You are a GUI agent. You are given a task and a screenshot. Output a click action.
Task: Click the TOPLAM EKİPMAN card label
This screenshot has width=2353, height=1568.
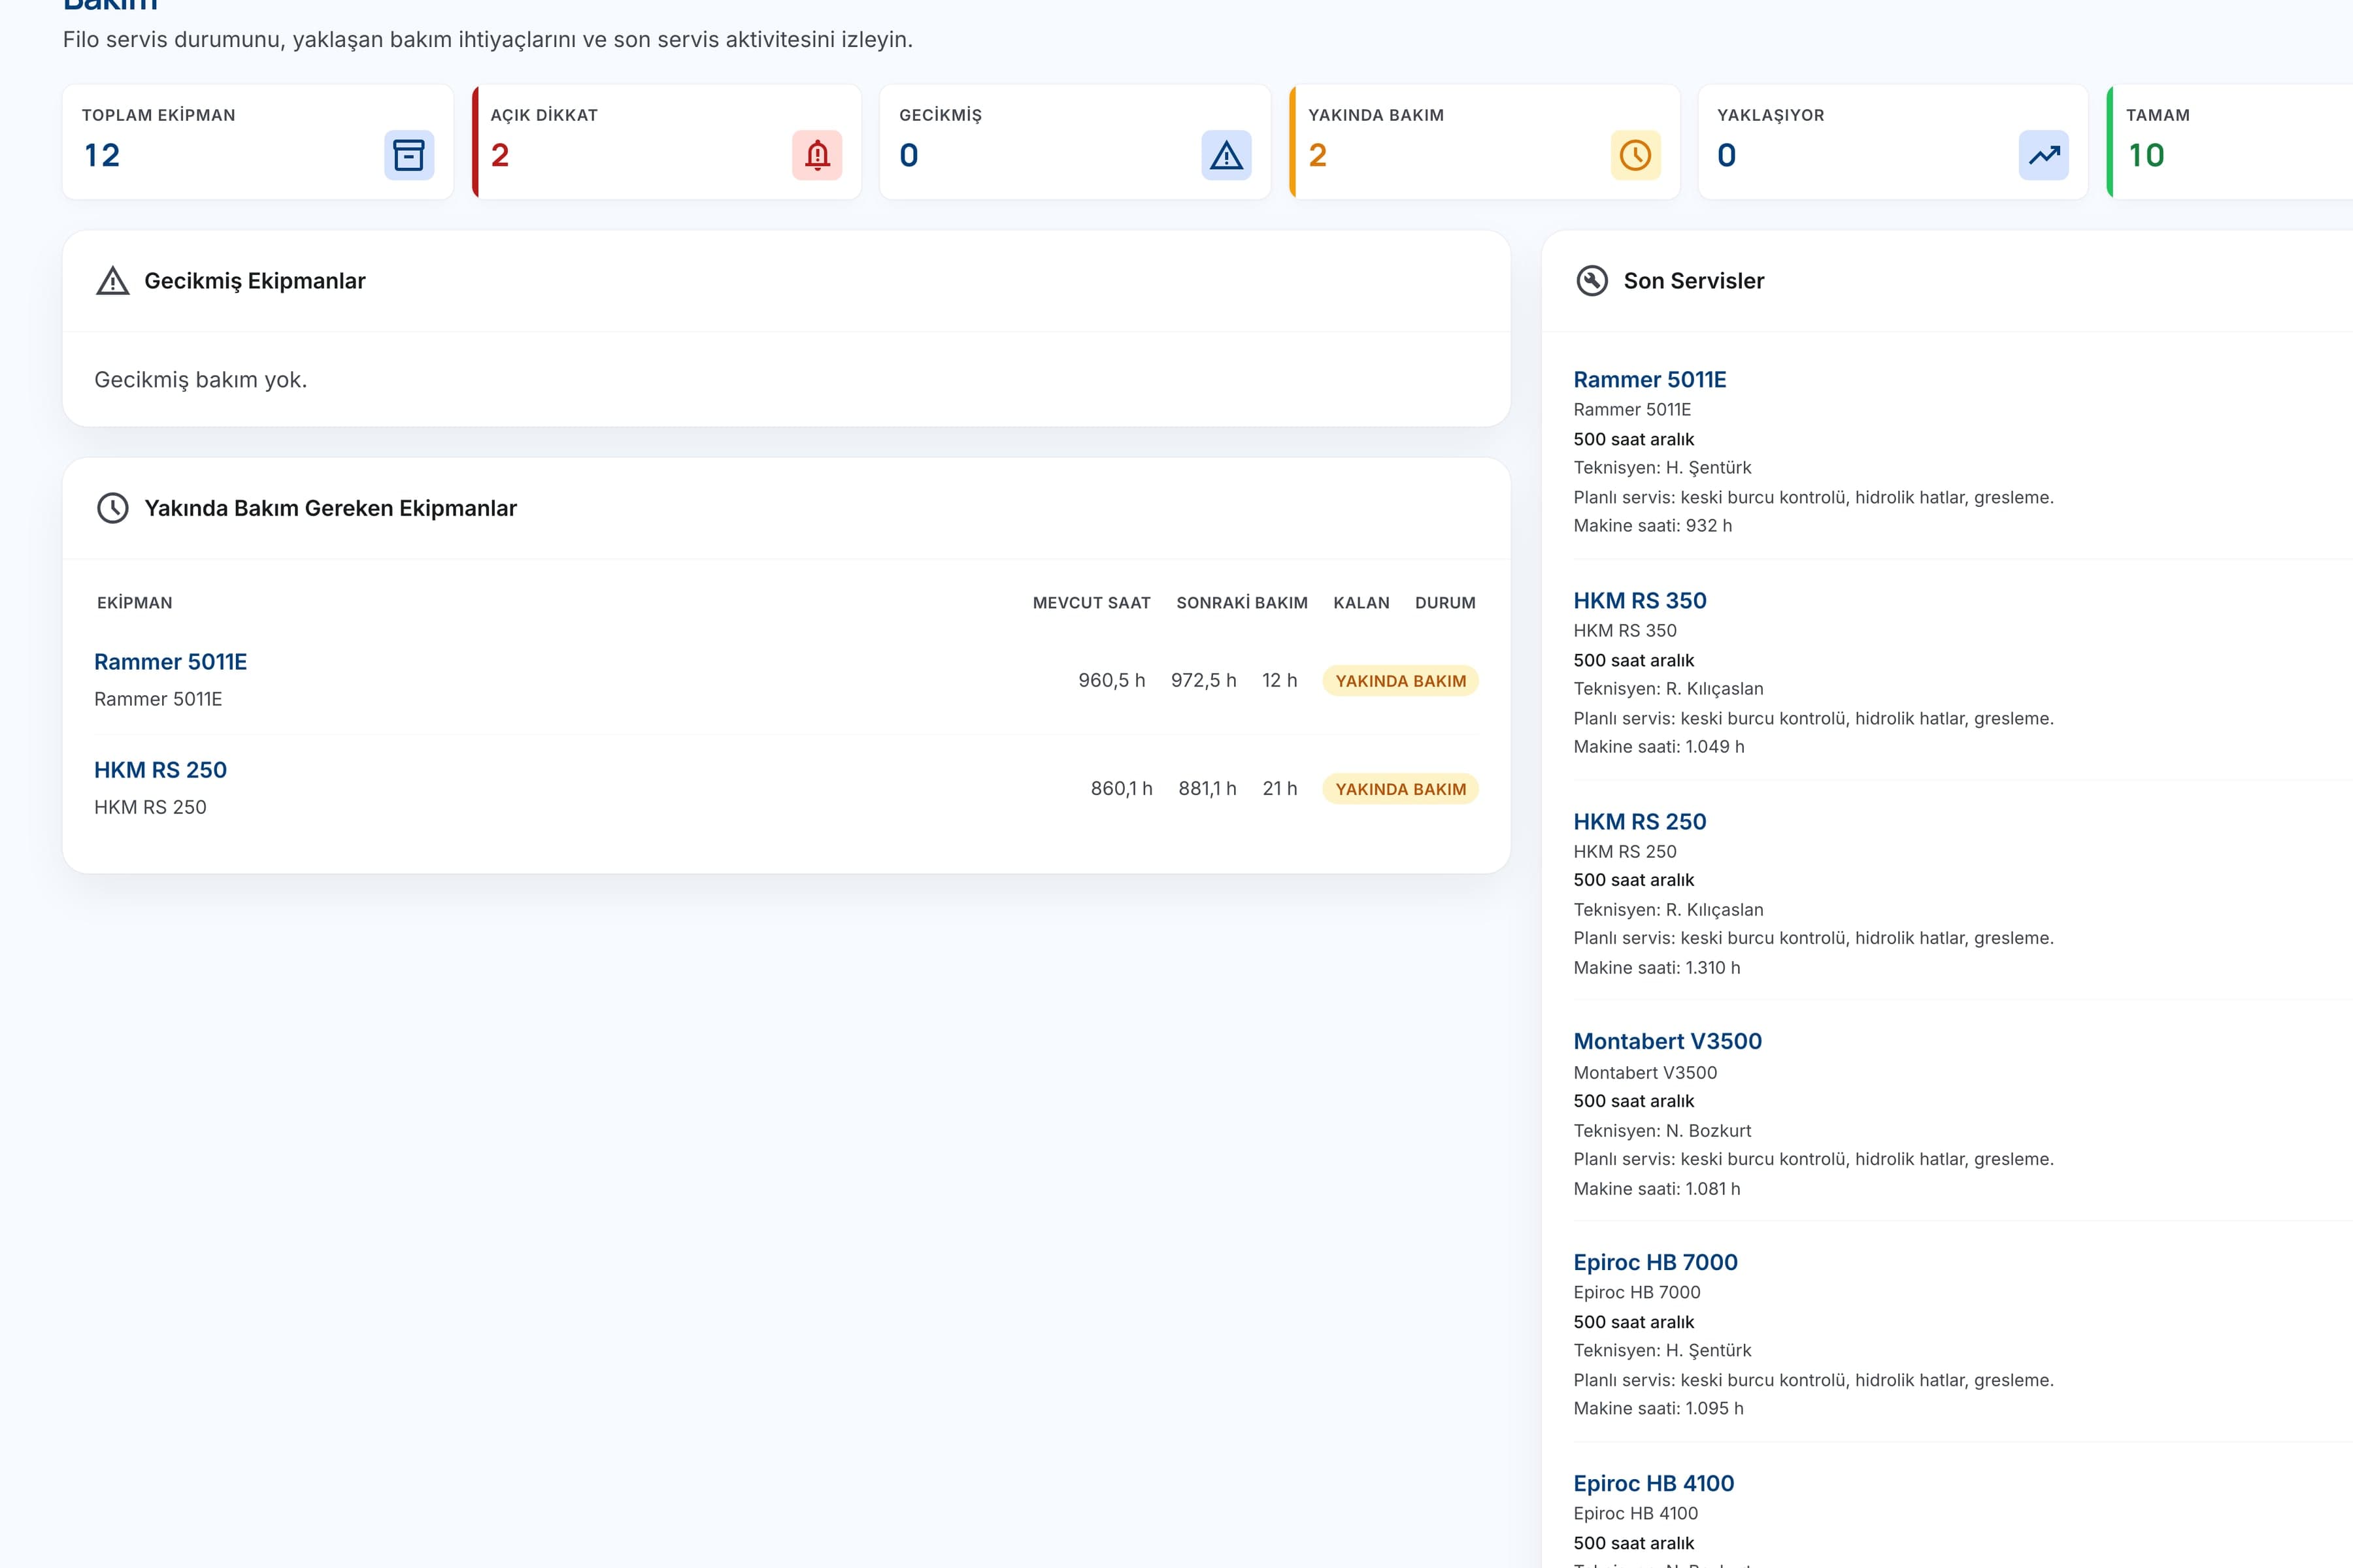[x=159, y=115]
